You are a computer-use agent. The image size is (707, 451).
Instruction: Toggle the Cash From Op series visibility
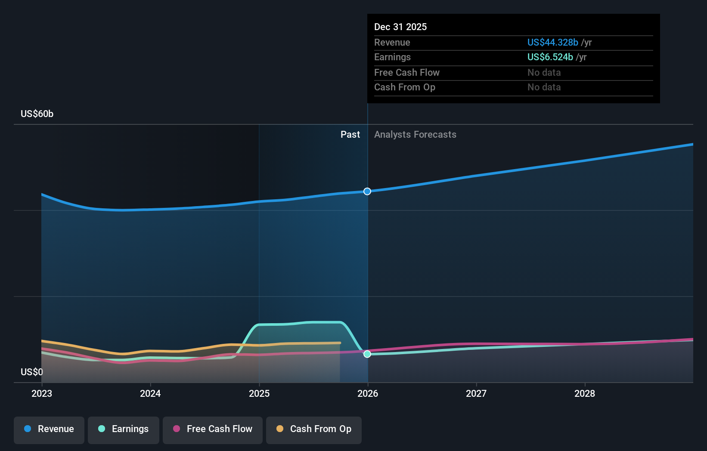[x=314, y=429]
